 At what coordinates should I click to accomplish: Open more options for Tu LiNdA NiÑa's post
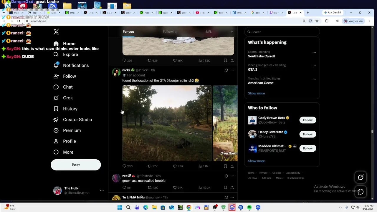pyautogui.click(x=232, y=197)
